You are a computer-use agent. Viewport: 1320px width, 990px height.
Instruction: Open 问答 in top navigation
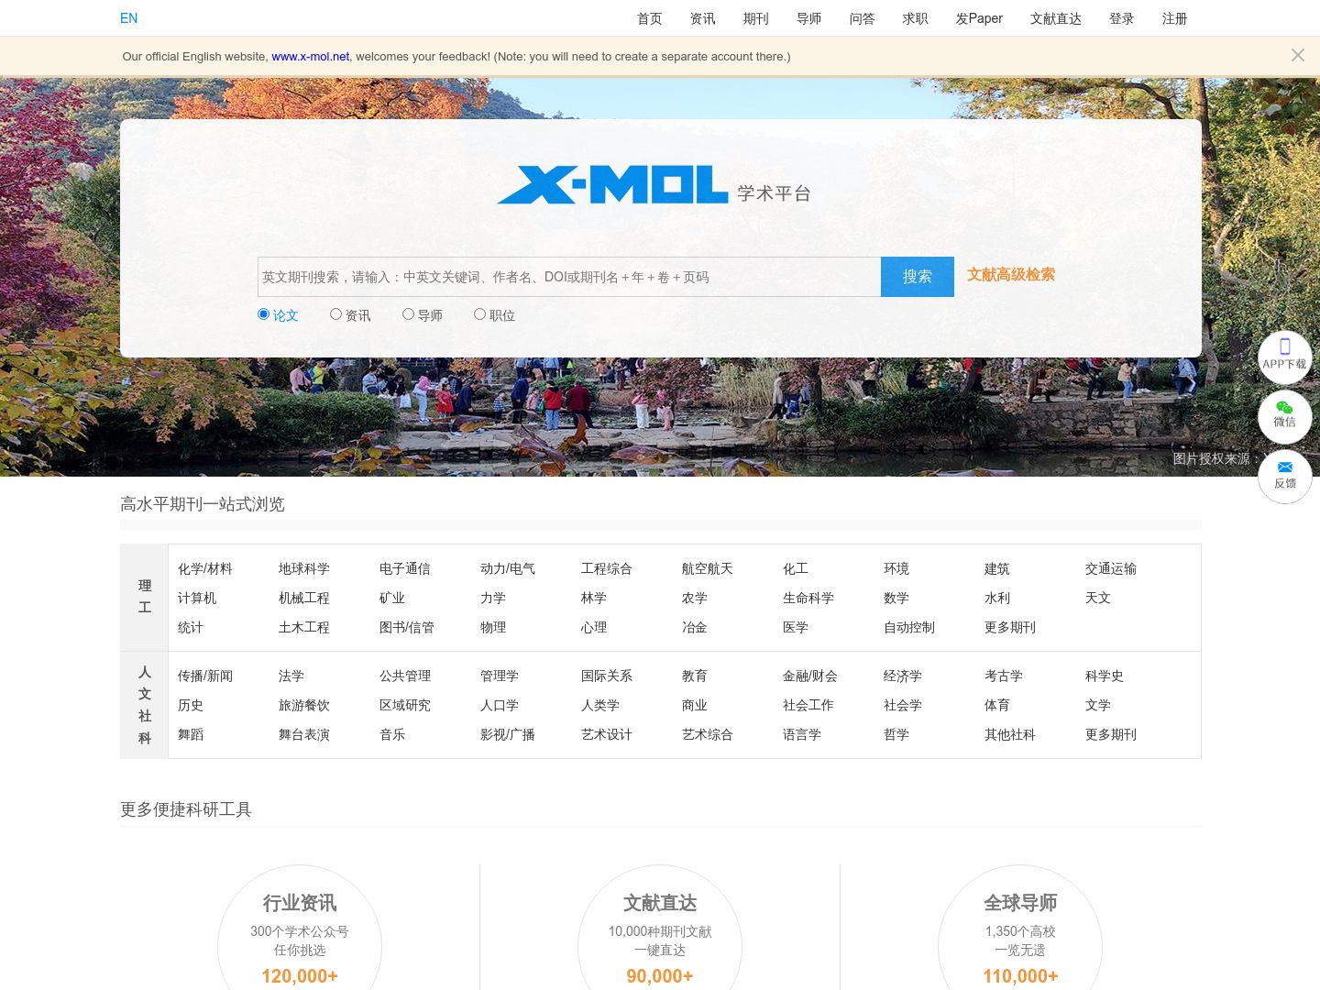[863, 18]
